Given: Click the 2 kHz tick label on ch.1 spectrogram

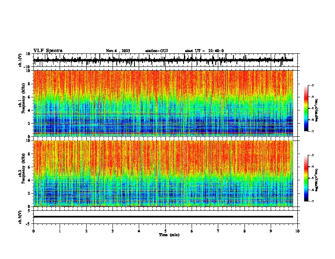Looking at the screenshot, I should pos(30,124).
